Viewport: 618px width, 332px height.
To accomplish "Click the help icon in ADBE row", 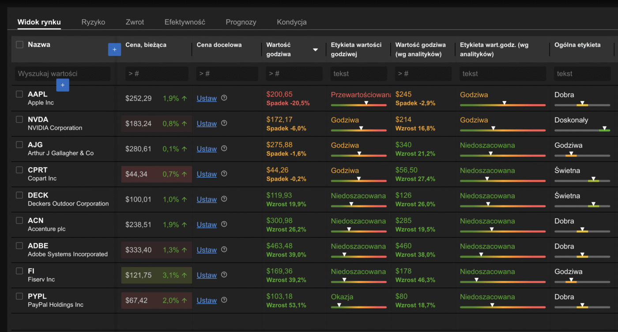I will tap(224, 250).
